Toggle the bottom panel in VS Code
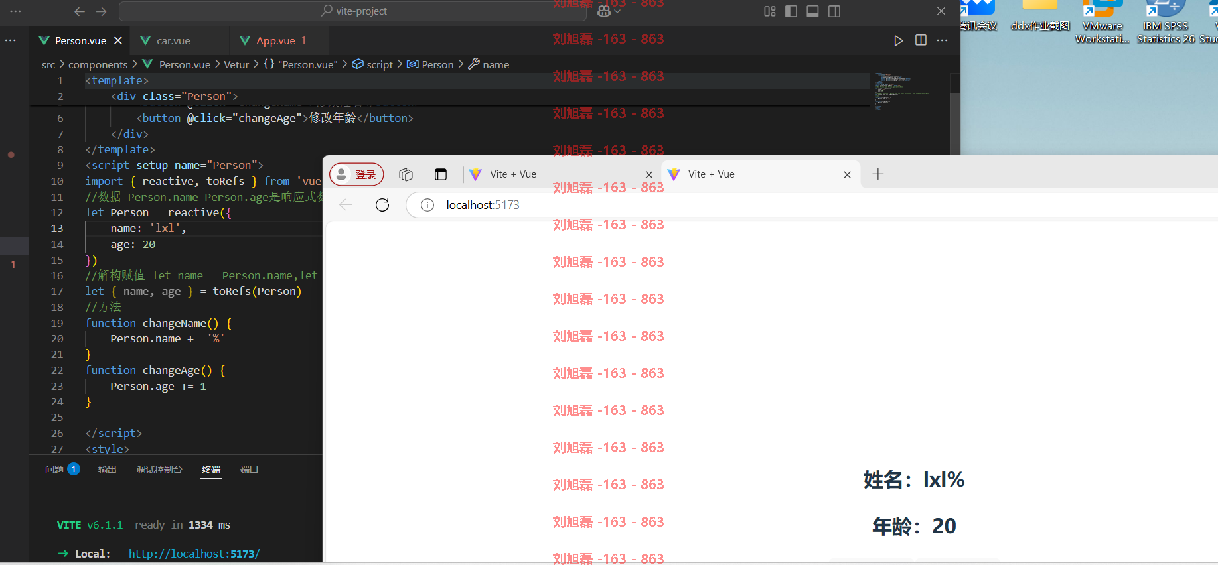Screen dimensions: 1218x565 pyautogui.click(x=812, y=11)
